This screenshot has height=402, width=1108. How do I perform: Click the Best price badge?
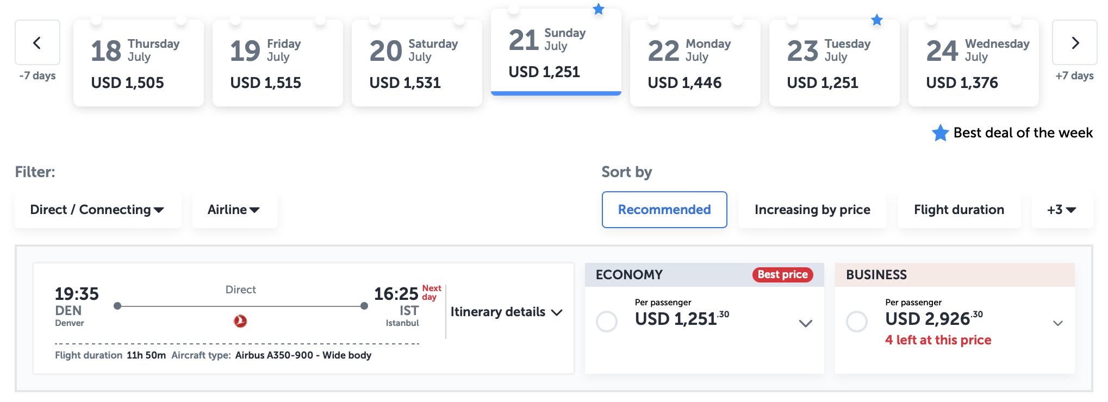[x=783, y=275]
